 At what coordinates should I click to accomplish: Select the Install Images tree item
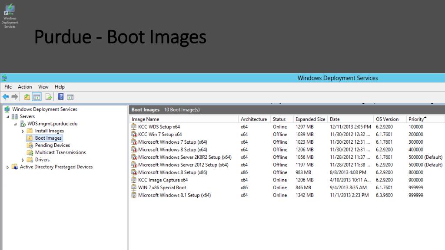click(x=50, y=131)
